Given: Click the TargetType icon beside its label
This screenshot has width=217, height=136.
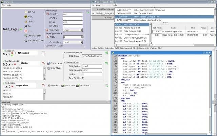Looking at the screenshot, I should pyautogui.click(x=47, y=30).
